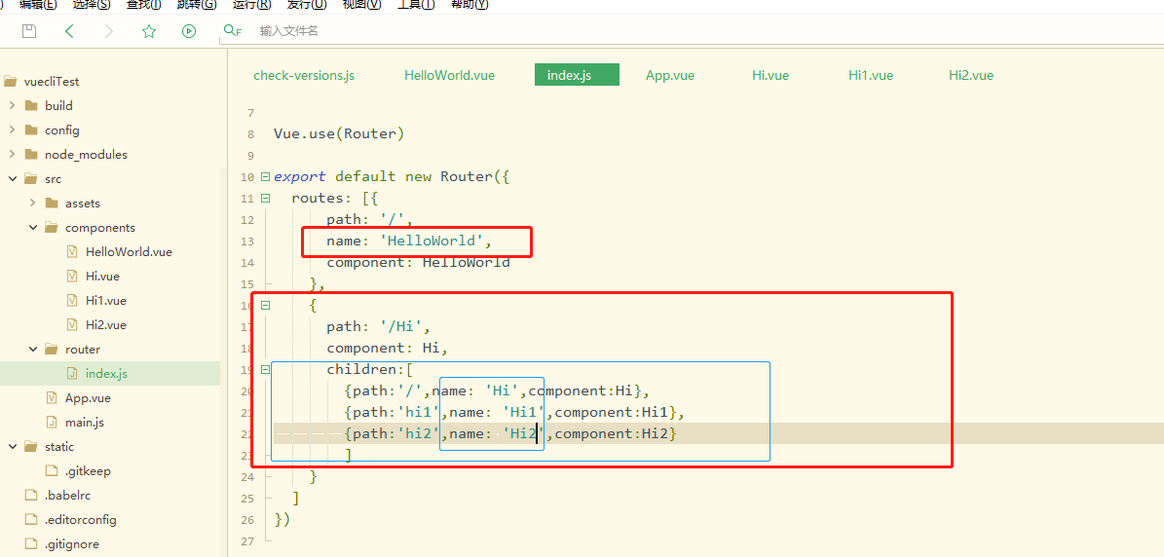Screen dimensions: 1164x557
Task: Collapse the router folder chevron
Action: 33,349
